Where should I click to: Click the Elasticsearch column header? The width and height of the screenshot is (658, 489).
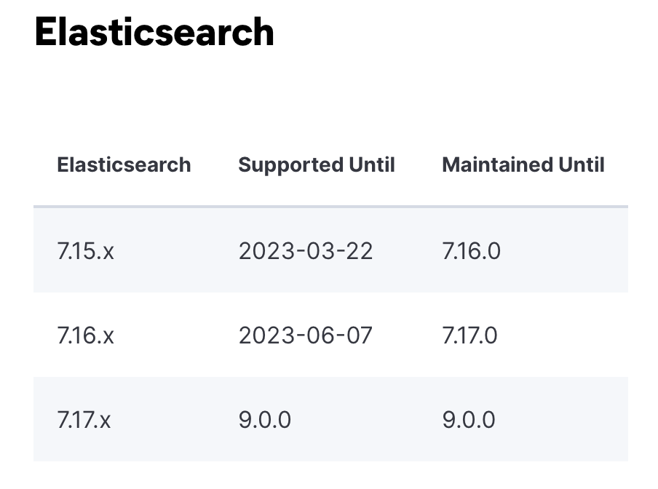124,164
